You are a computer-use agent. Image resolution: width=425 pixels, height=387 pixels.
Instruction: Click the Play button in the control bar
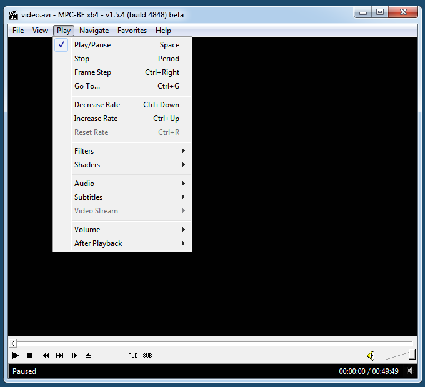(15, 355)
